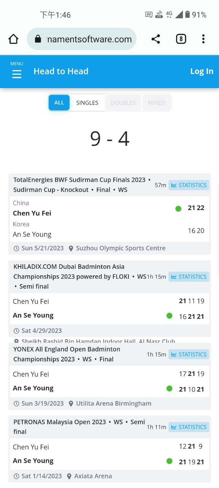Screen dimensions: 219x488
Task: Select the DOUBLES filter option
Action: 123,103
